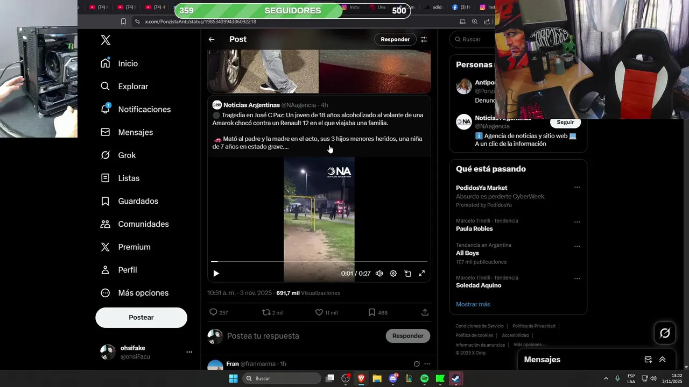Viewport: 689px width, 387px height.
Task: Open Spotify from the taskbar
Action: pyautogui.click(x=424, y=378)
